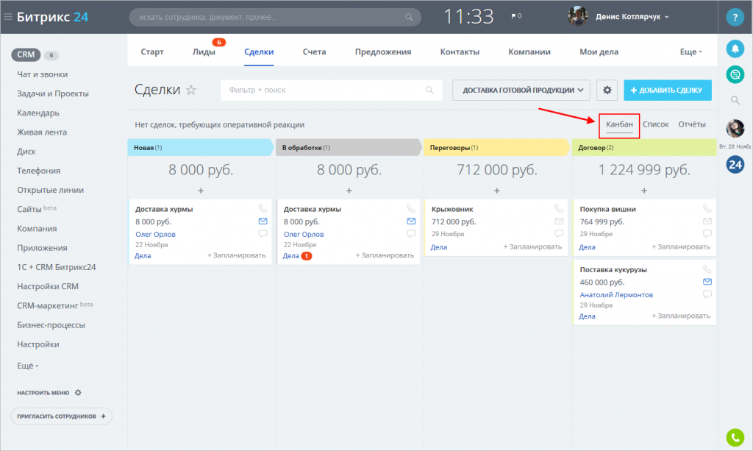Open the blue 24 round icon
753x451 pixels.
pyautogui.click(x=735, y=165)
